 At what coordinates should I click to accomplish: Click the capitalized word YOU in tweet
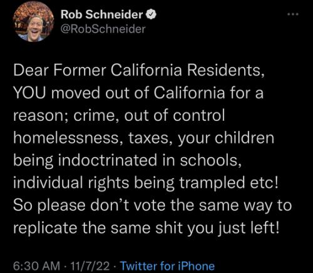[x=29, y=93]
